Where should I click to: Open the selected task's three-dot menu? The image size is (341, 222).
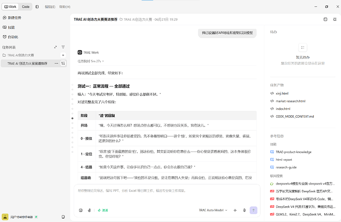click(x=56, y=63)
